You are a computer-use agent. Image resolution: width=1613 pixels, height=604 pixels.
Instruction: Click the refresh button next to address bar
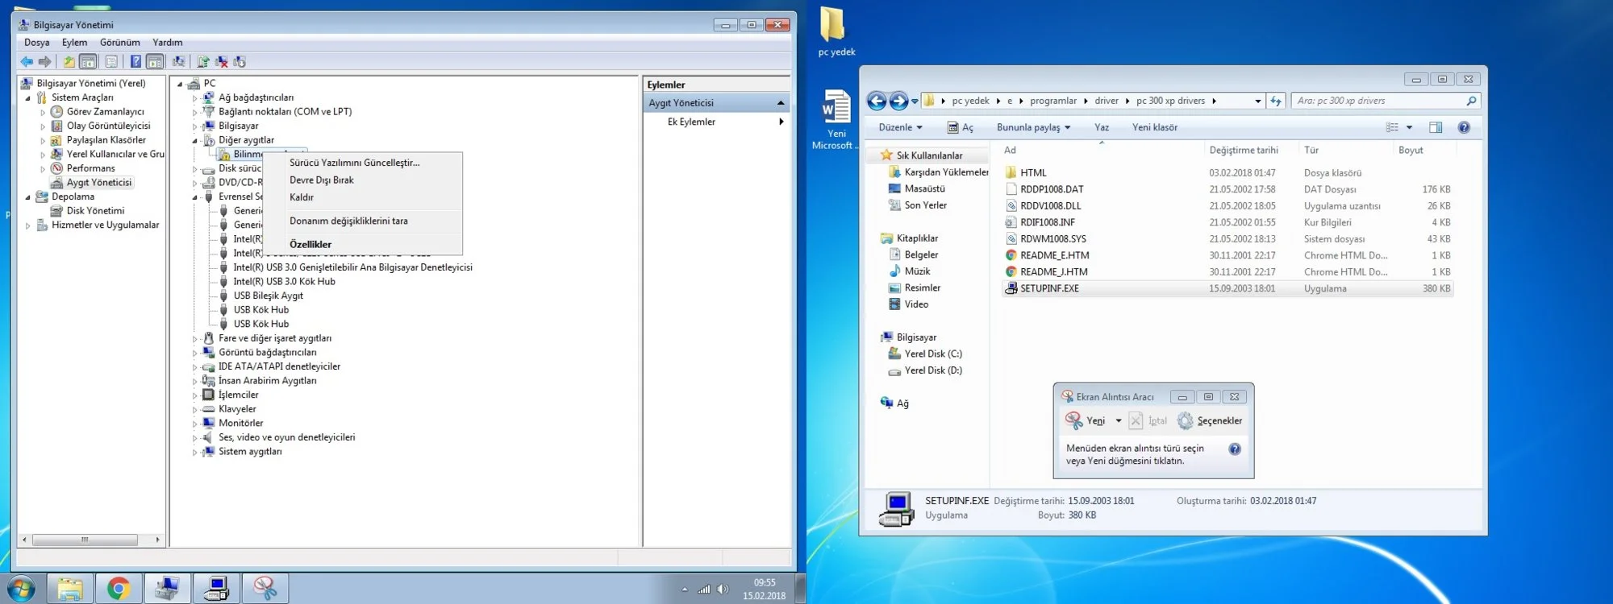pyautogui.click(x=1276, y=101)
